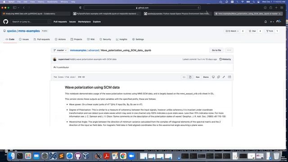This screenshot has height=162, width=288.
Task: Open VirtualBox in the Dock
Action: click(x=86, y=156)
